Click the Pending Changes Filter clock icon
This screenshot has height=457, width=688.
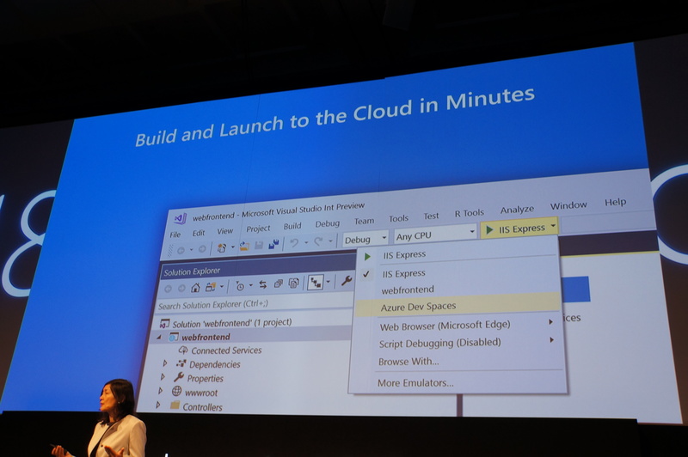point(240,286)
